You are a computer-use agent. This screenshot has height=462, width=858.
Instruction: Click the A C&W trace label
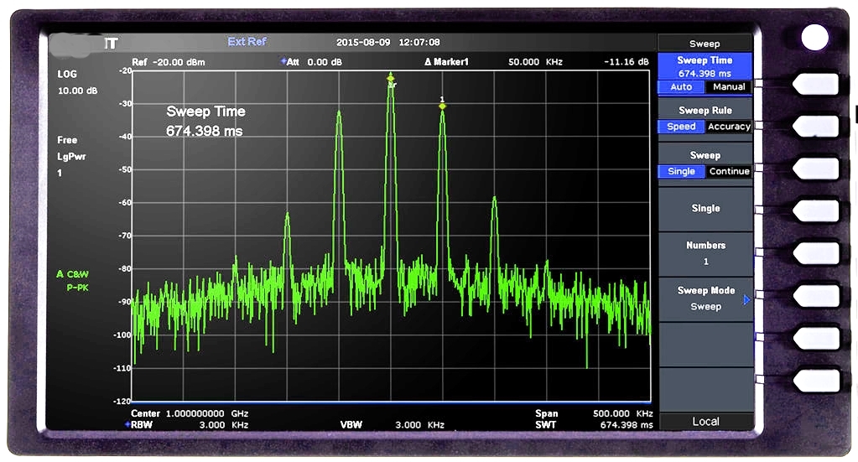73,274
